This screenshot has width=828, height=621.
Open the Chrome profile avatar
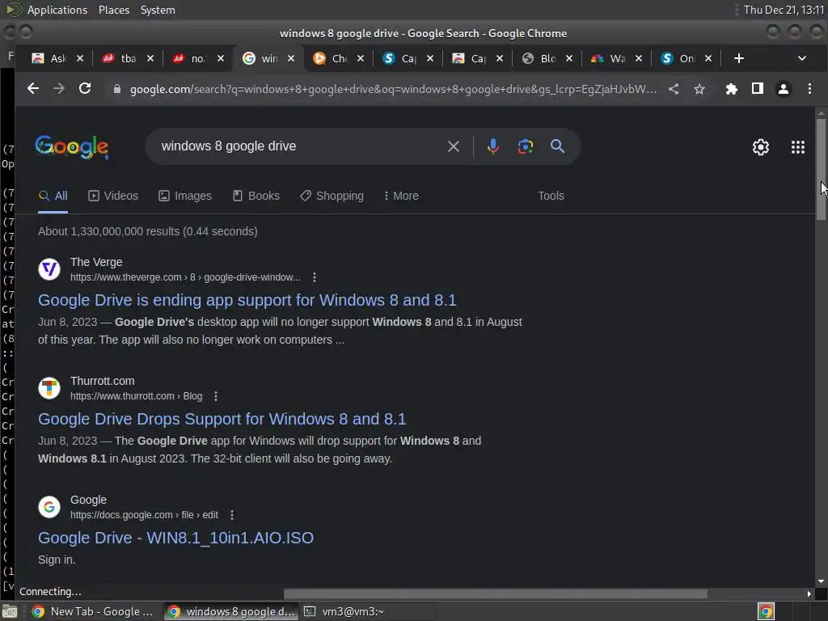pos(784,89)
